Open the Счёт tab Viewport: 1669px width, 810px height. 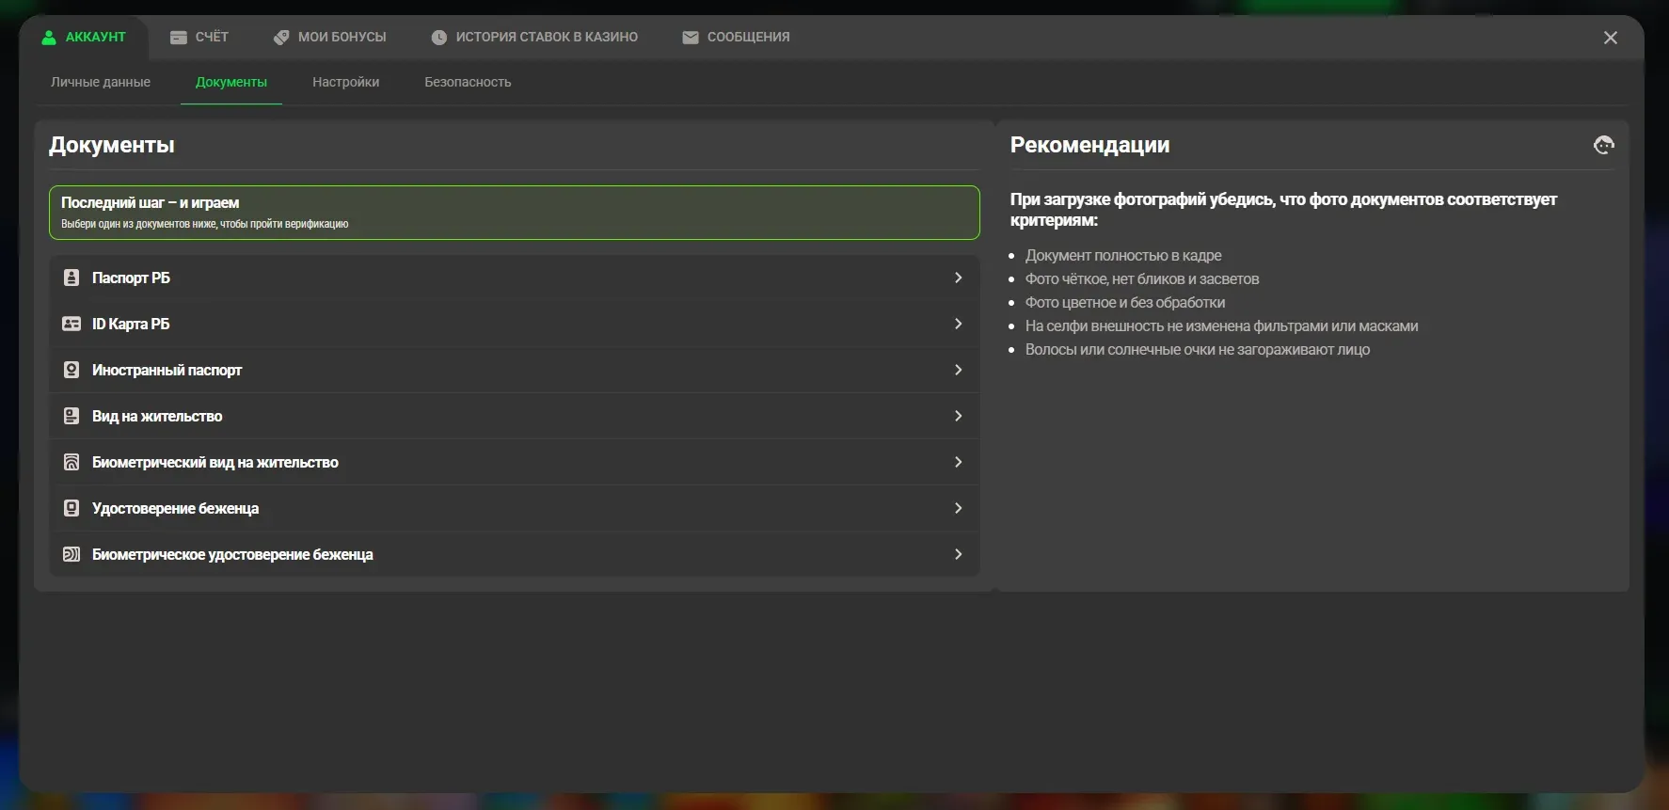click(x=199, y=38)
